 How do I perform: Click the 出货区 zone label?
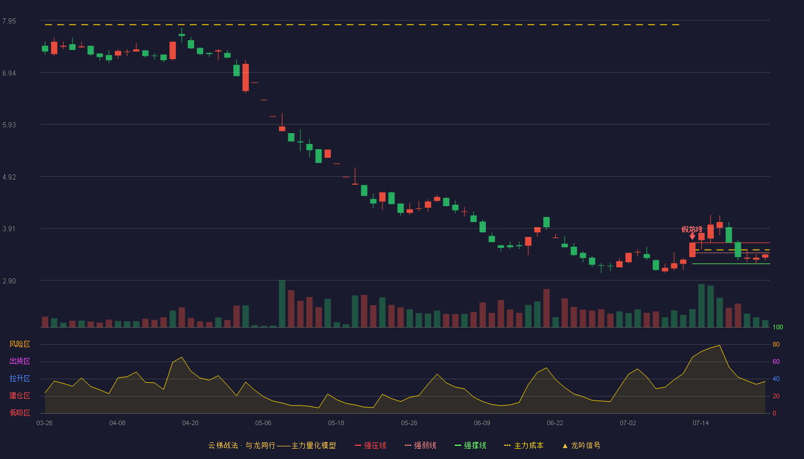coord(20,361)
